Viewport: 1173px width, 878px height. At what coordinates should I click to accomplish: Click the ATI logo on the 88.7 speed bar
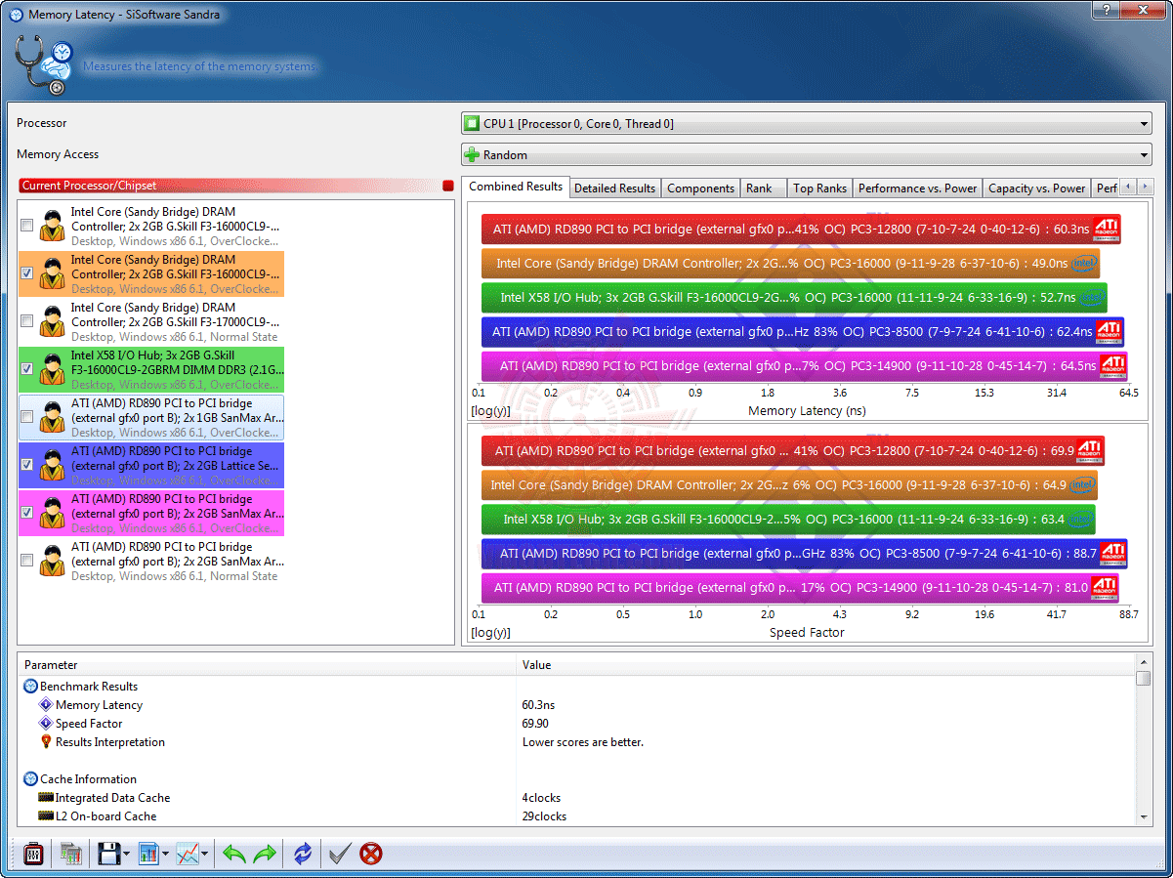1113,554
